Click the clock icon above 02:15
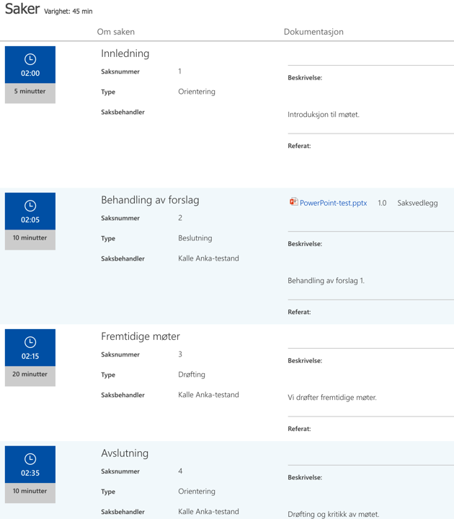This screenshot has width=454, height=519. tap(30, 342)
